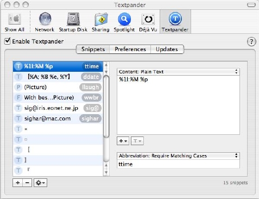Open the Spotlight preference pane

coord(124,22)
